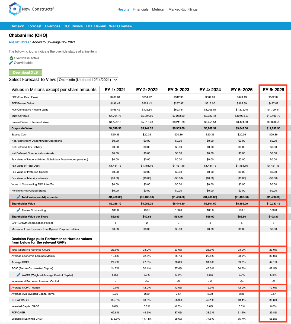Click the NOPAT CAGR value 165.3%
The width and height of the screenshot is (291, 324).
click(115, 300)
